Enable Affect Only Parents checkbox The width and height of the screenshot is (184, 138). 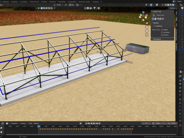162,35
